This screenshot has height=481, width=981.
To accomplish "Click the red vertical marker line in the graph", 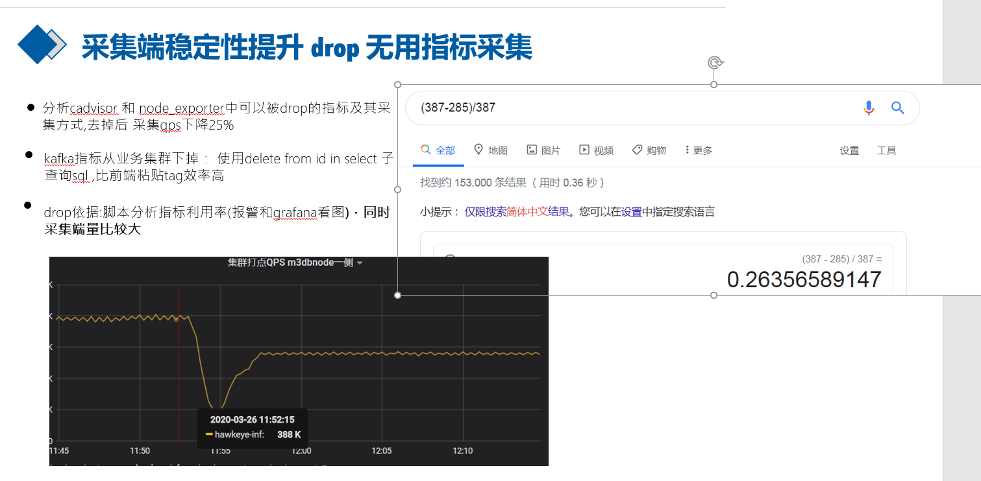I will pos(179,363).
